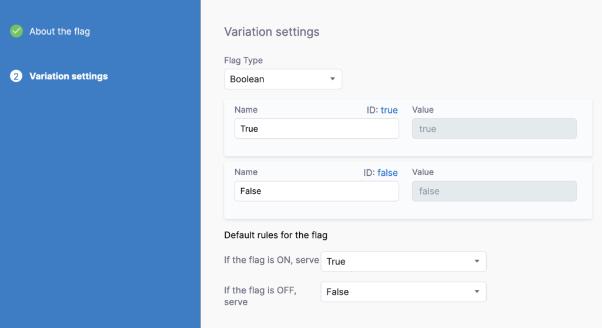The width and height of the screenshot is (602, 328).
Task: Click the False variation name field
Action: 317,191
